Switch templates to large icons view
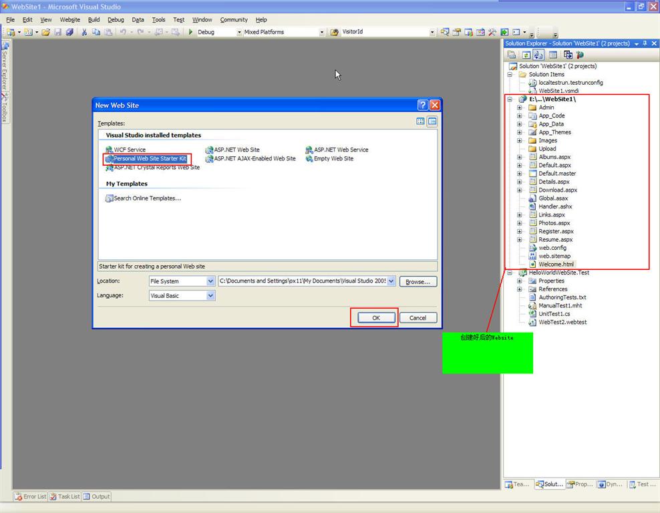Screen dimensions: 660x513 pos(420,121)
